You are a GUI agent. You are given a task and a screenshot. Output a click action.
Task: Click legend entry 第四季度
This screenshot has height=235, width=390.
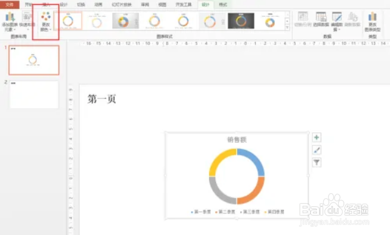coord(274,212)
